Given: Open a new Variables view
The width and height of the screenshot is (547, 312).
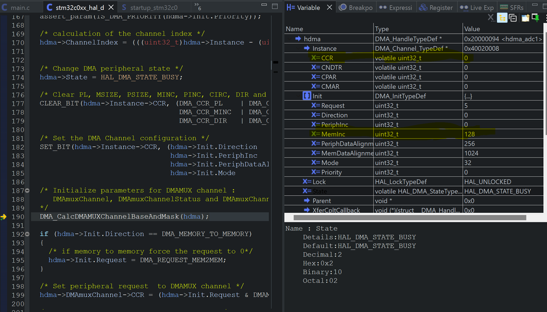Looking at the screenshot, I should tap(525, 18).
